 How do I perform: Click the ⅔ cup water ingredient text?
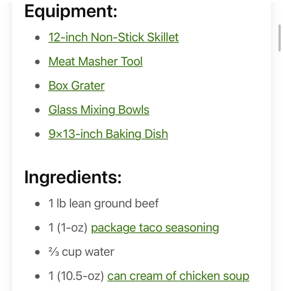point(81,252)
